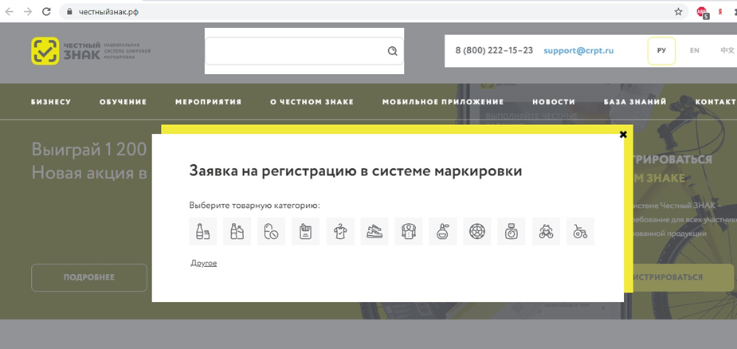Open the ОБУЧЕНИЕ menu

coord(123,102)
